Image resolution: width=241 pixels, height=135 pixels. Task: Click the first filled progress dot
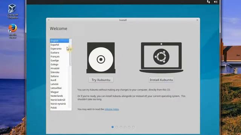(113, 127)
